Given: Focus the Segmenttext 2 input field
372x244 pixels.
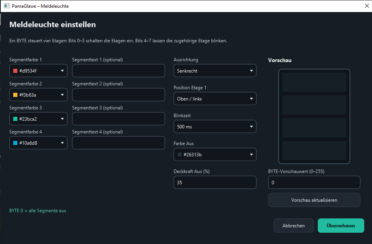Looking at the screenshot, I should pyautogui.click(x=119, y=95).
